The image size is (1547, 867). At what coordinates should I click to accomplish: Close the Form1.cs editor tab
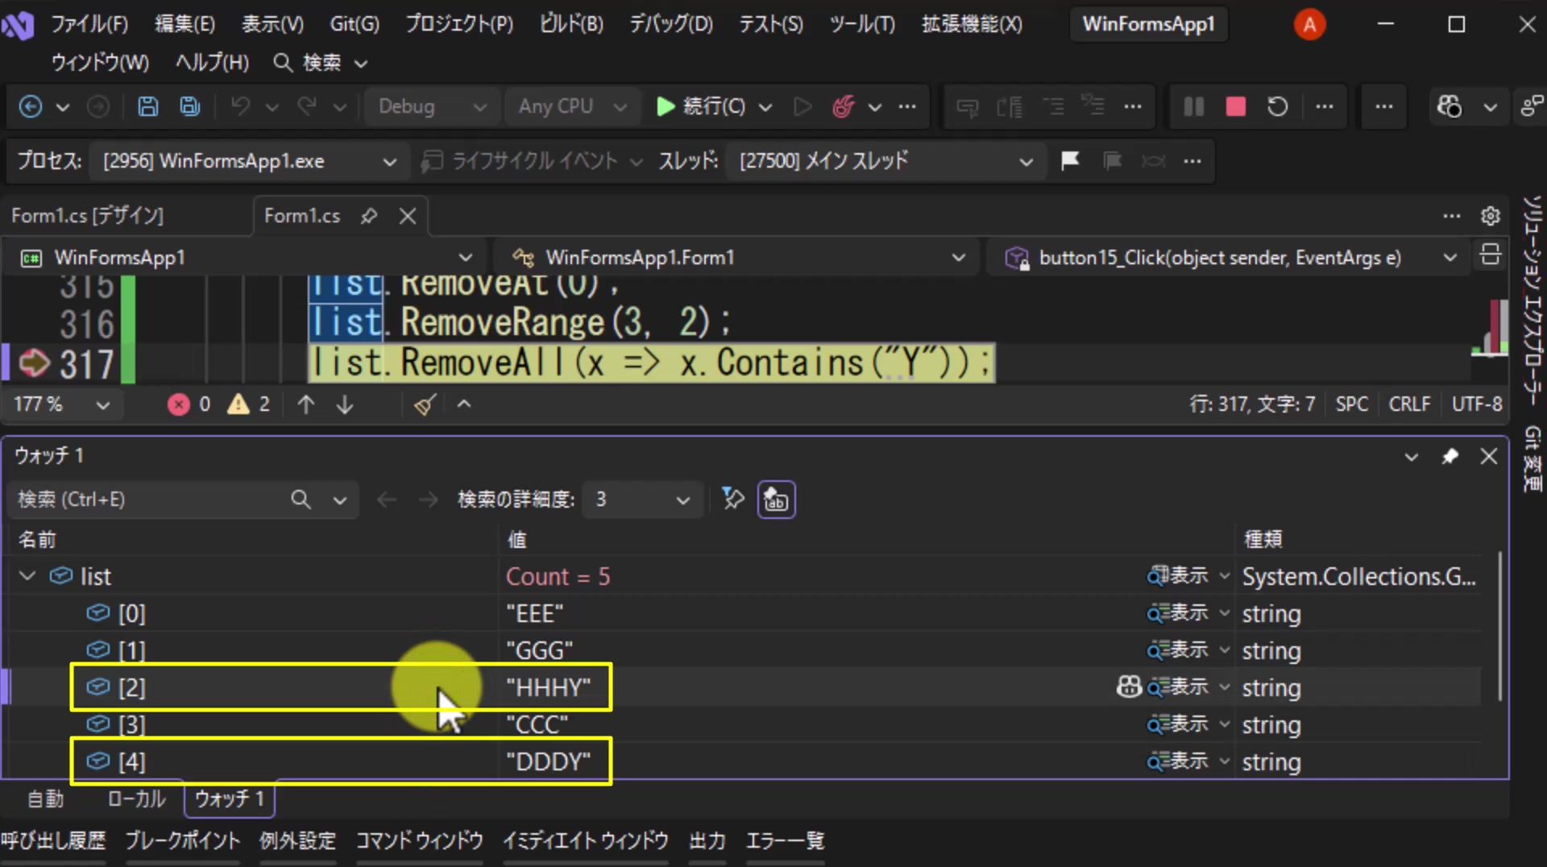pos(408,216)
